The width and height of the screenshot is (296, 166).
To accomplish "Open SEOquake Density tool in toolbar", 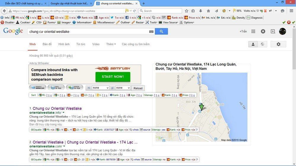I will pos(239,17).
